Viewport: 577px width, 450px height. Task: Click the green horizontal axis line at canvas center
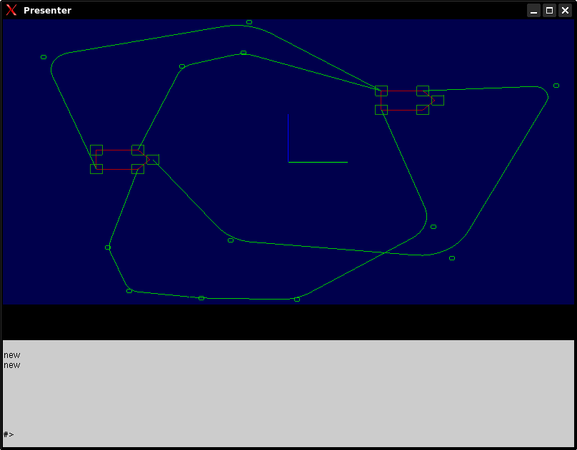click(318, 162)
